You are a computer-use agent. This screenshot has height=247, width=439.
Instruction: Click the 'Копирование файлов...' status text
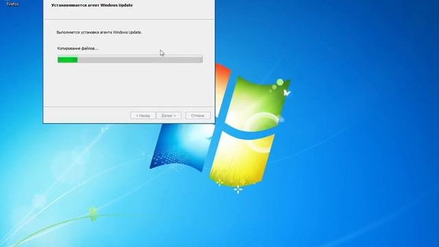point(78,49)
